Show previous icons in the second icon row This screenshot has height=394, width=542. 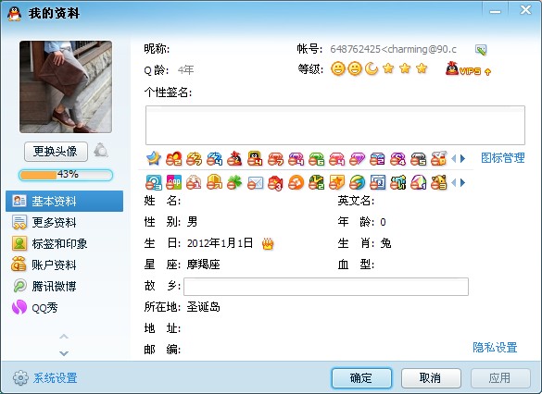[454, 182]
